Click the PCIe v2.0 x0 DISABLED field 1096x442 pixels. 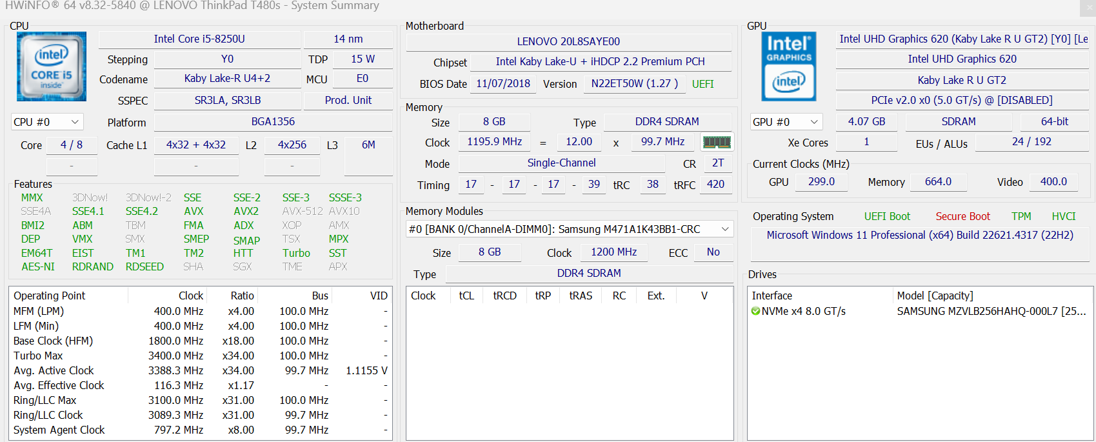coord(962,100)
